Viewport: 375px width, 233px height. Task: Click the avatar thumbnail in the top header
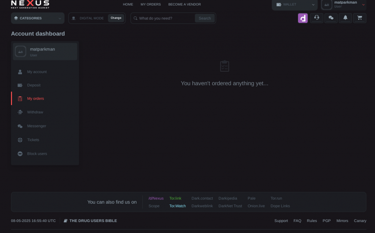click(327, 4)
